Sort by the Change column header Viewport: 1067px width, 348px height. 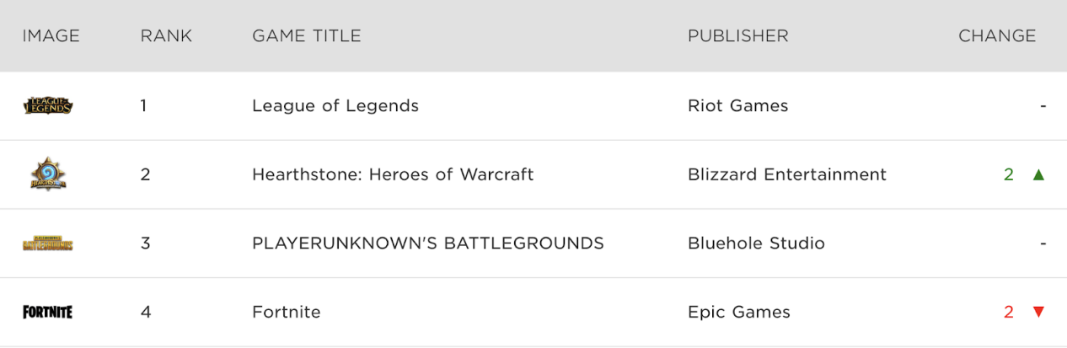pyautogui.click(x=997, y=36)
